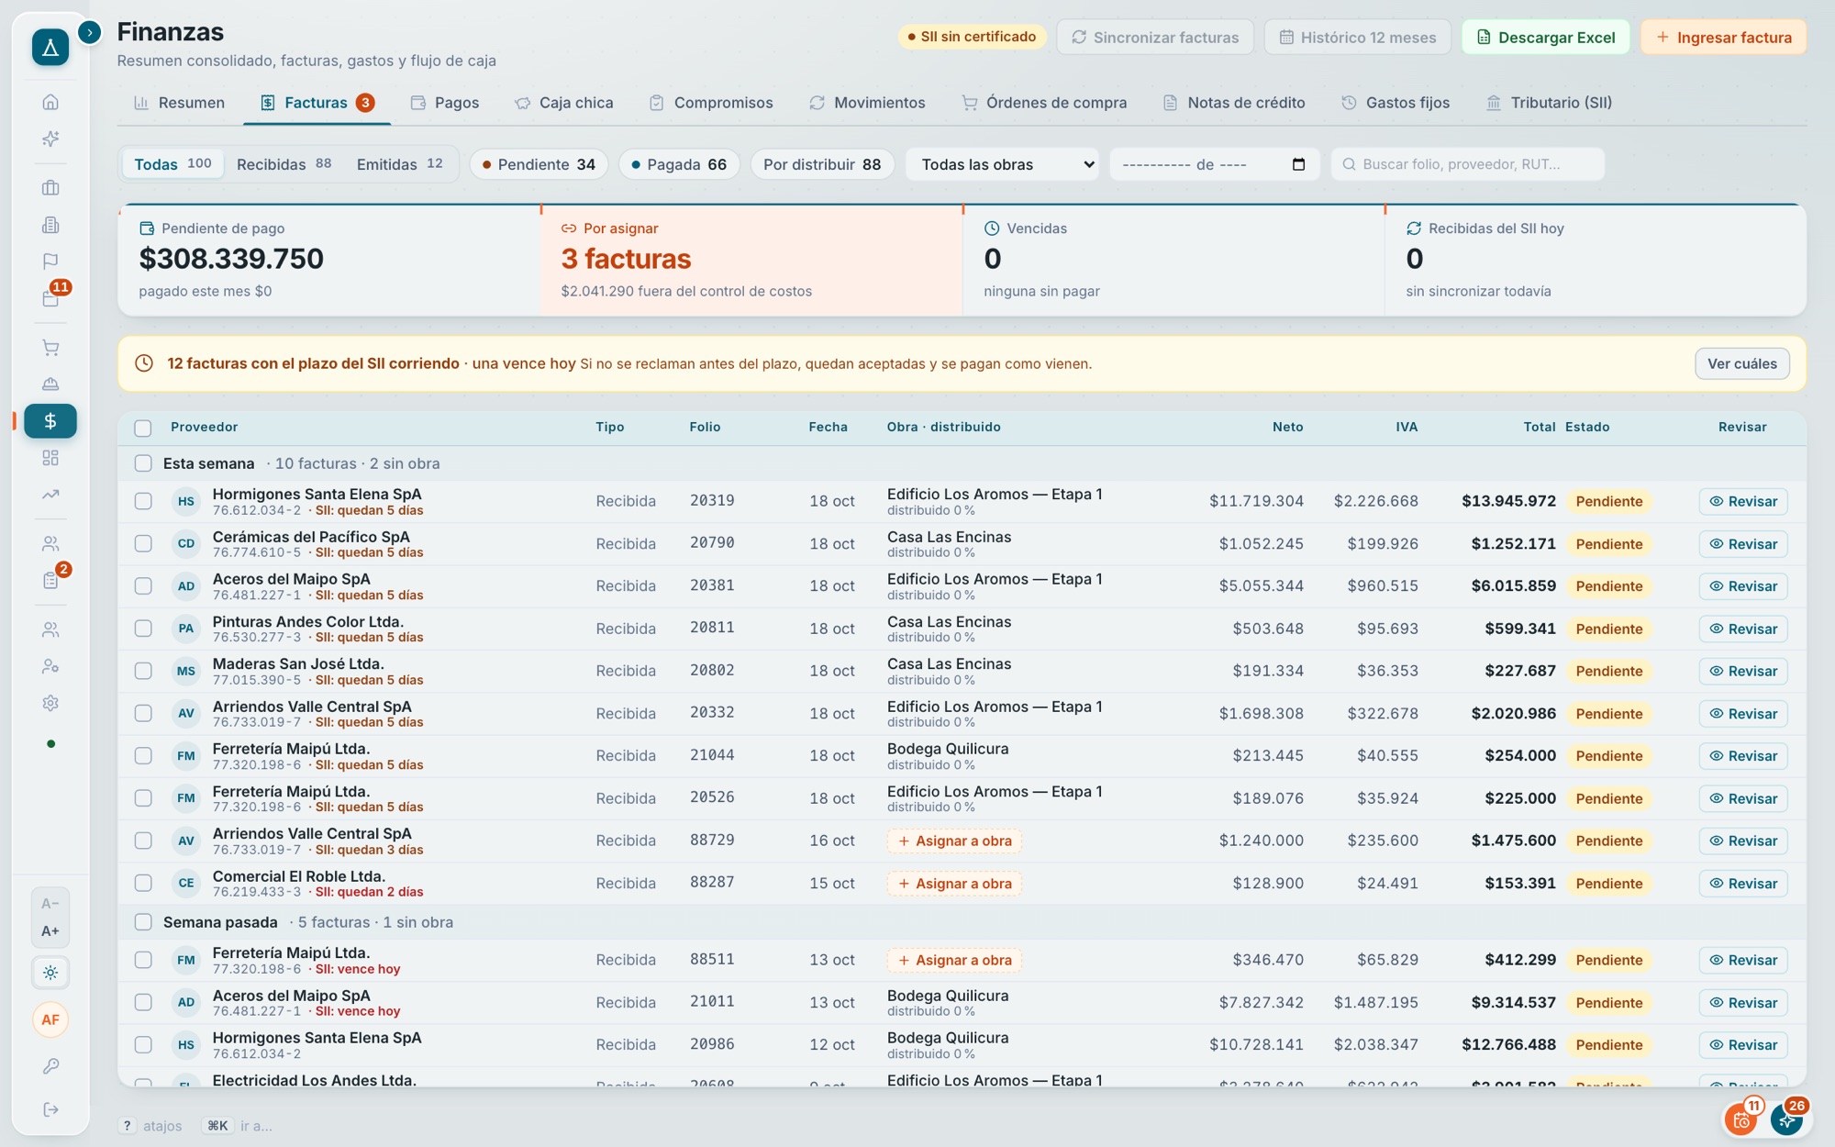Click the Descargar Excel button
The image size is (1835, 1147).
coord(1546,38)
